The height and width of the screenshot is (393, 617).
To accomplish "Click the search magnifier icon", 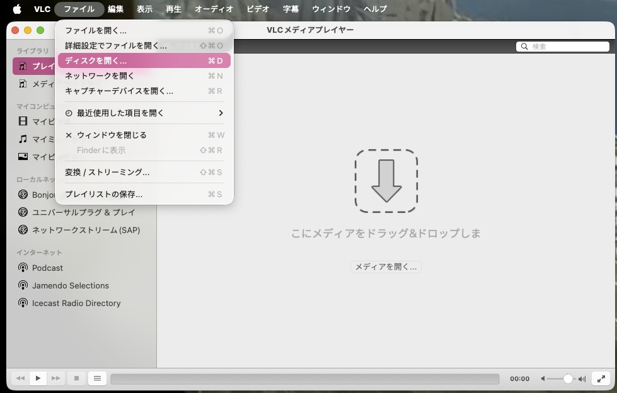I will tap(524, 47).
